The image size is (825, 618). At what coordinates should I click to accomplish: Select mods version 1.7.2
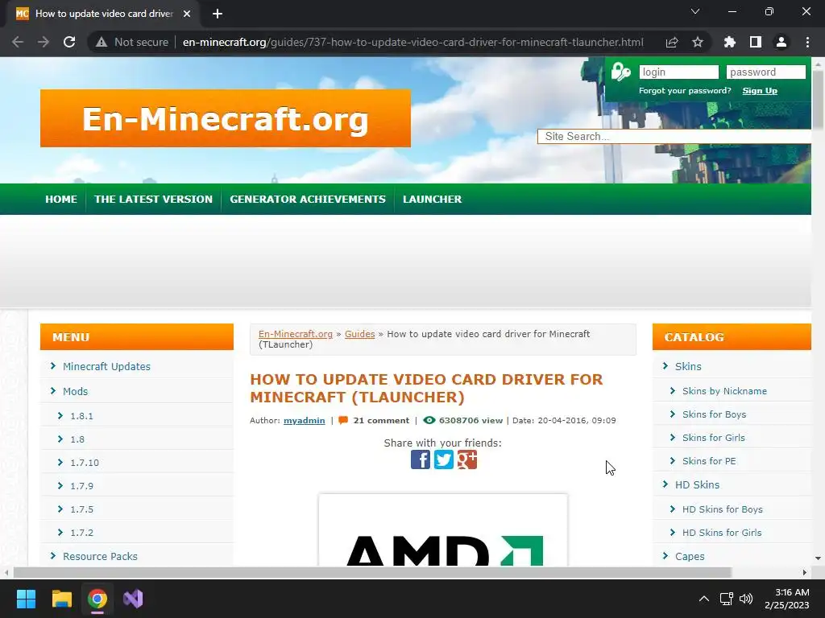pyautogui.click(x=81, y=533)
